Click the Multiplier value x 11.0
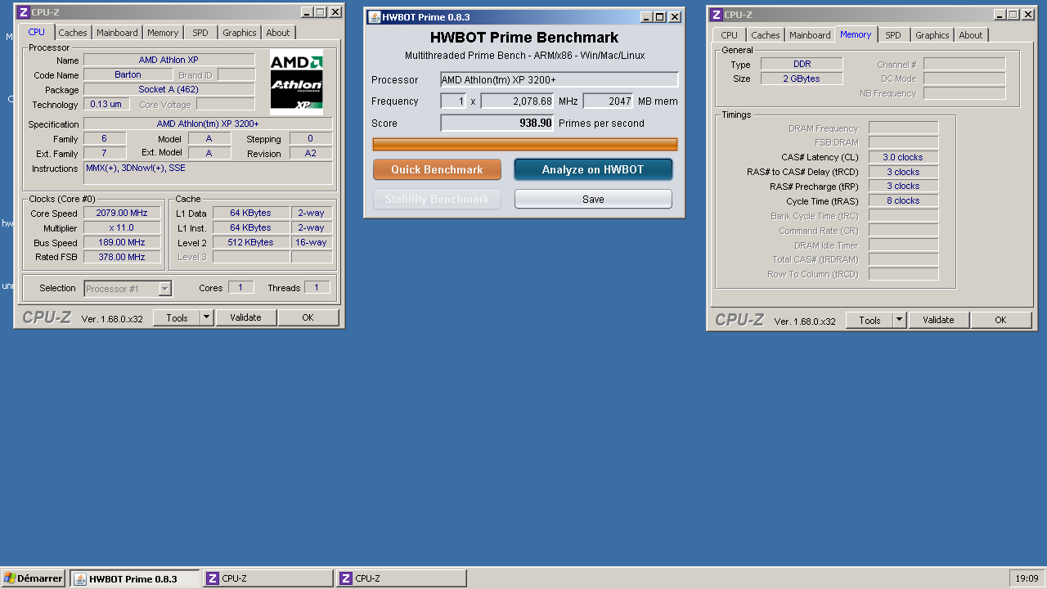 tap(121, 227)
